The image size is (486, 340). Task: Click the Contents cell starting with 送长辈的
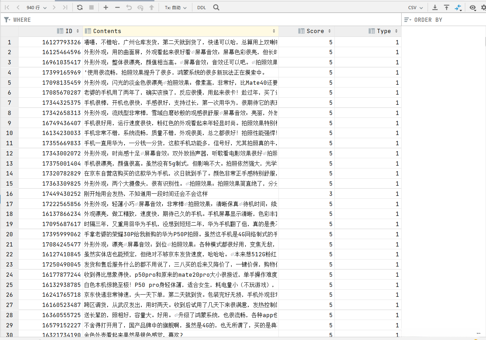tap(181, 315)
